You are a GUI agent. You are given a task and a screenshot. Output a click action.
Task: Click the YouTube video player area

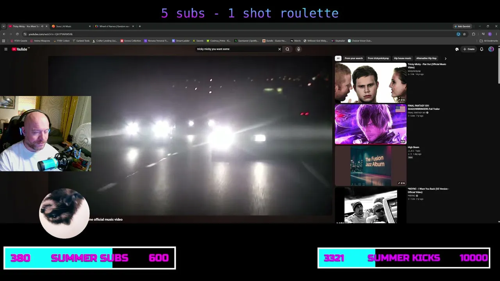(190, 135)
